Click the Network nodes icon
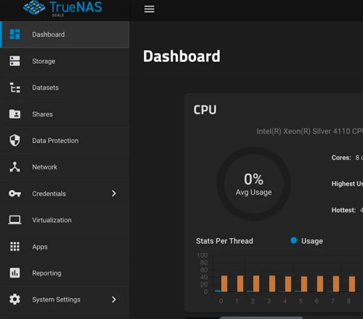The height and width of the screenshot is (319, 363). (15, 167)
